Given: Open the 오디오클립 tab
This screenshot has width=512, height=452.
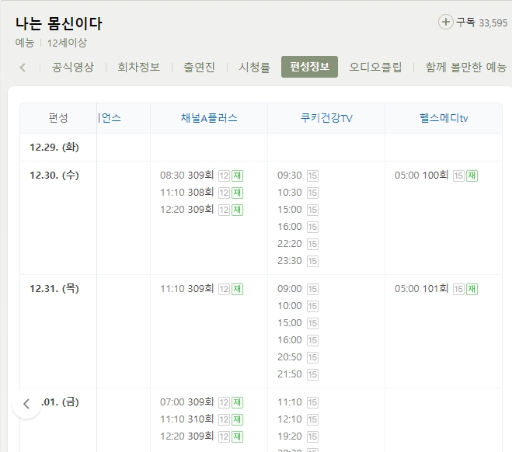Looking at the screenshot, I should (x=375, y=68).
